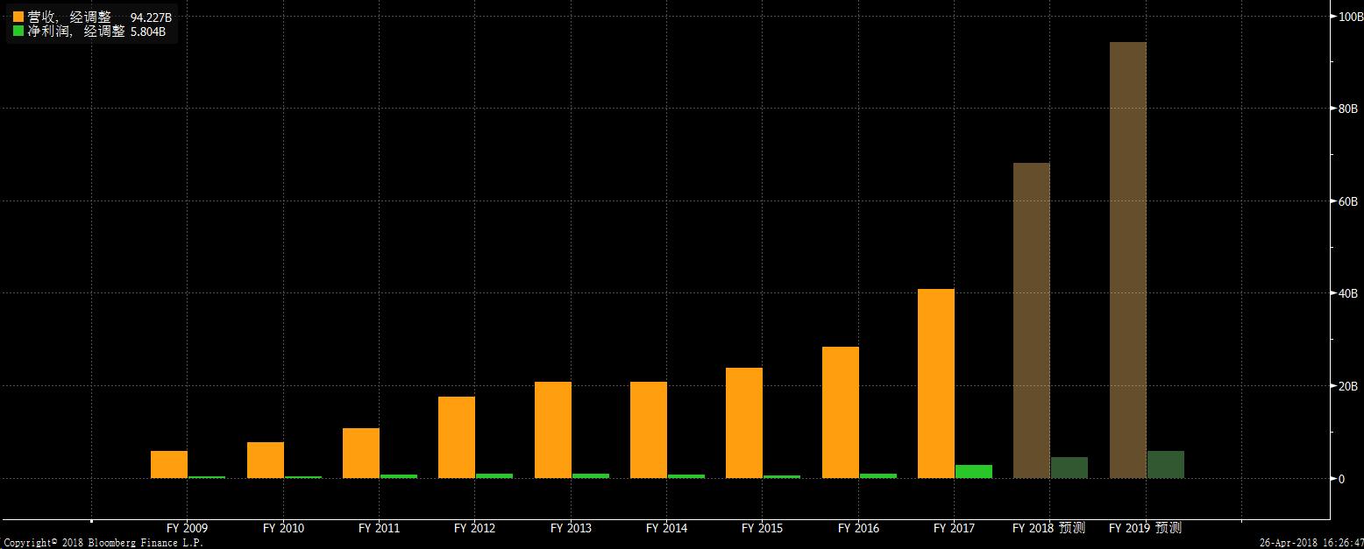Viewport: 1364px width, 549px height.
Task: Click the orange revenue bar for FY 2013
Action: (x=552, y=429)
